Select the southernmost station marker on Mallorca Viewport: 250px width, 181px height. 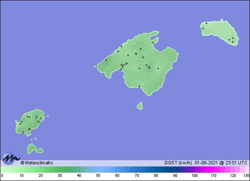point(139,87)
